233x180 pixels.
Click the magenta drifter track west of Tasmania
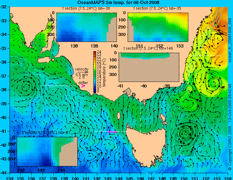[x=112, y=132]
